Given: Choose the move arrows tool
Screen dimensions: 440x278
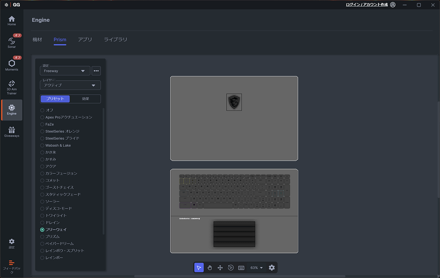Looking at the screenshot, I should pyautogui.click(x=220, y=268).
